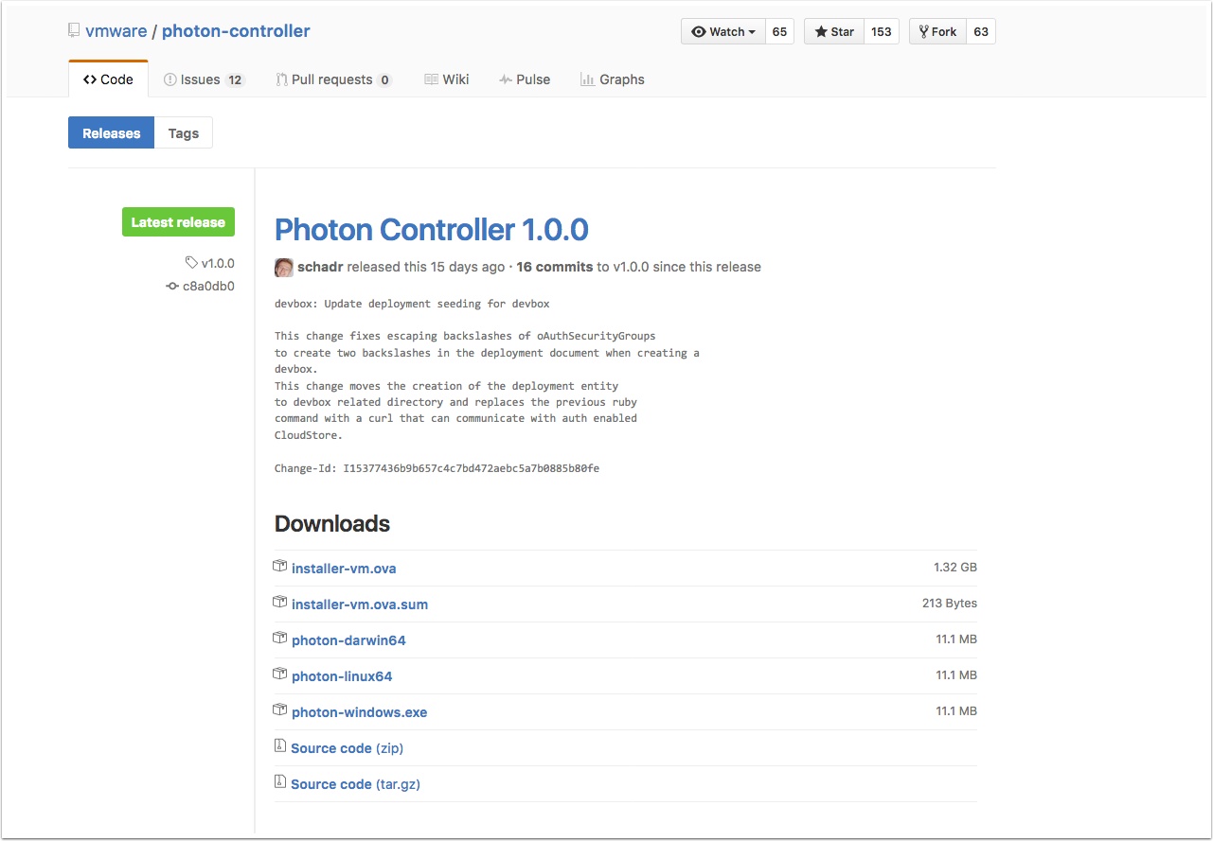
Task: Click the 1.32 GB file size text
Action: coord(955,568)
